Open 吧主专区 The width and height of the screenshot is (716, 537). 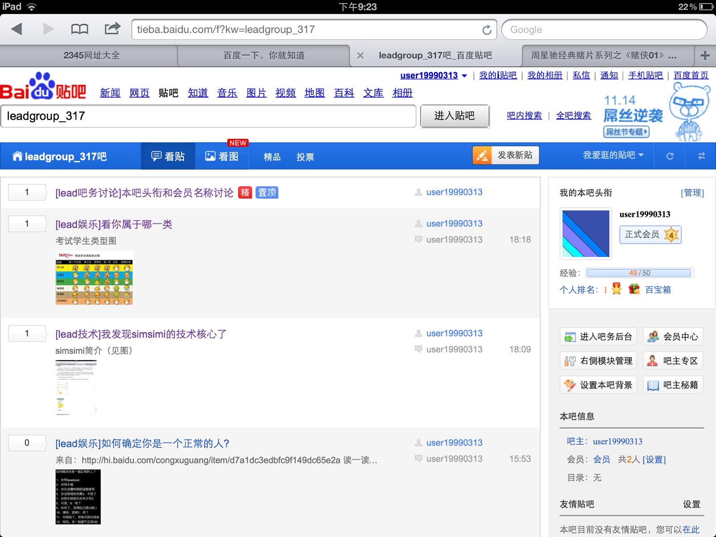[x=673, y=361]
